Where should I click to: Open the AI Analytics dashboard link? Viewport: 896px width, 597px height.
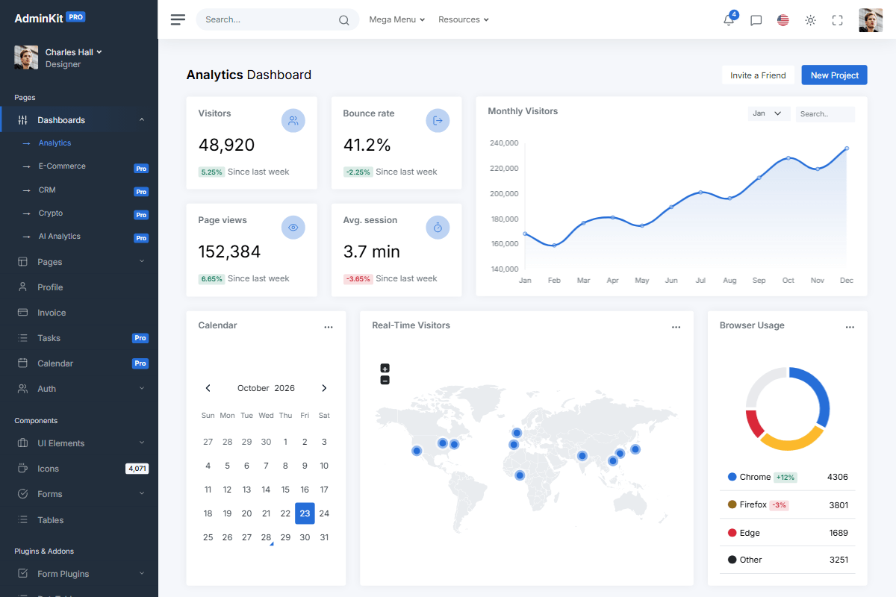(x=59, y=237)
